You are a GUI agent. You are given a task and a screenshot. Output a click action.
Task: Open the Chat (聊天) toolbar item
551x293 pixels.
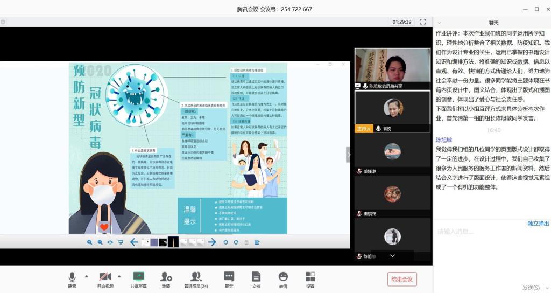[229, 277]
